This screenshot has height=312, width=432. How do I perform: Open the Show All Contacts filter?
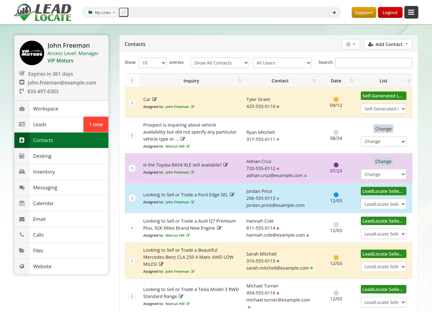tap(220, 63)
